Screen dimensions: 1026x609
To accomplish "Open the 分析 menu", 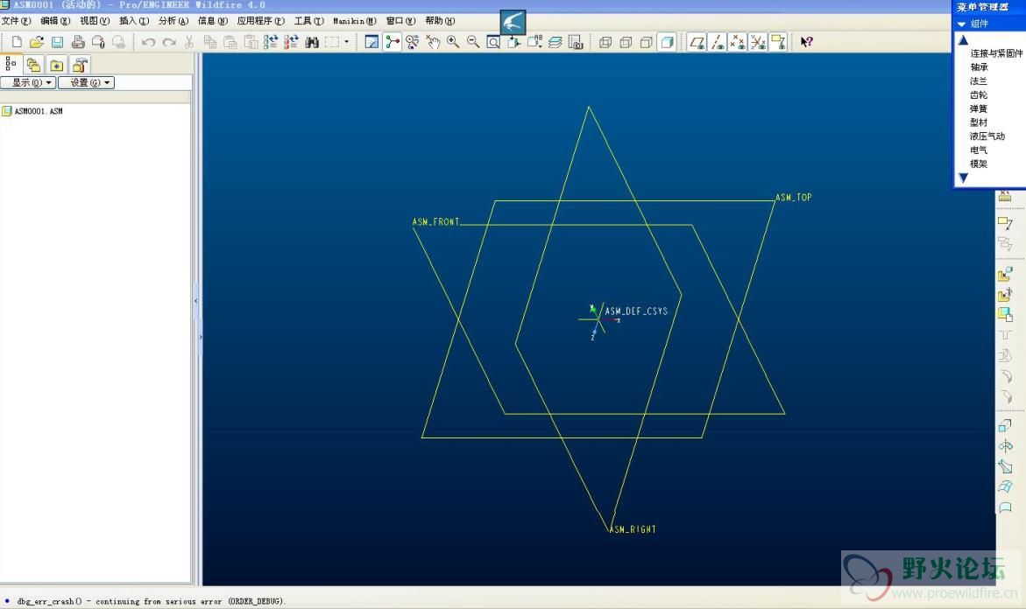I will [173, 21].
